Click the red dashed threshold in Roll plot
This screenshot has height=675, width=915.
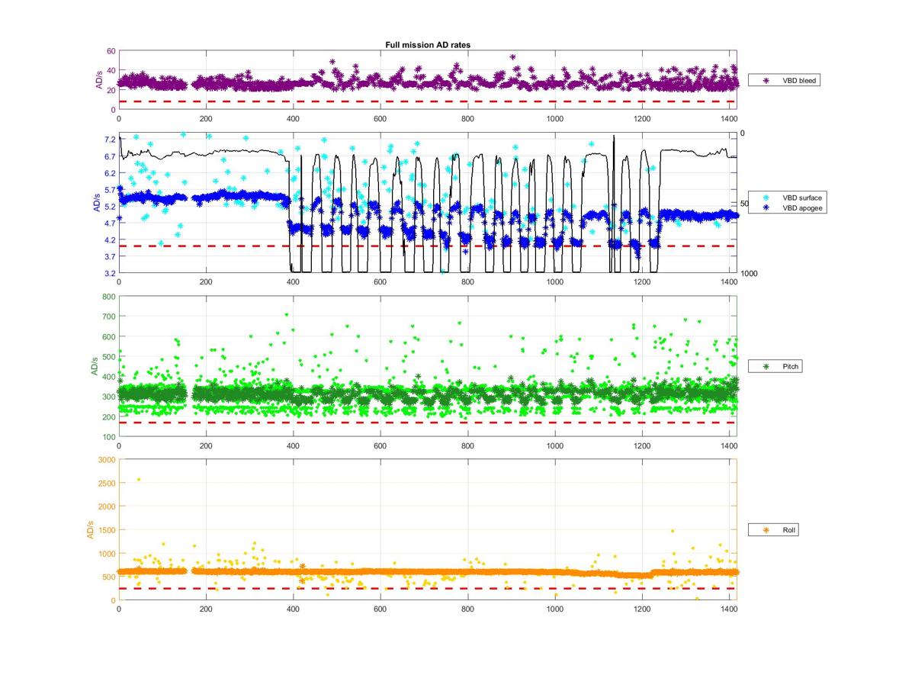pyautogui.click(x=427, y=588)
